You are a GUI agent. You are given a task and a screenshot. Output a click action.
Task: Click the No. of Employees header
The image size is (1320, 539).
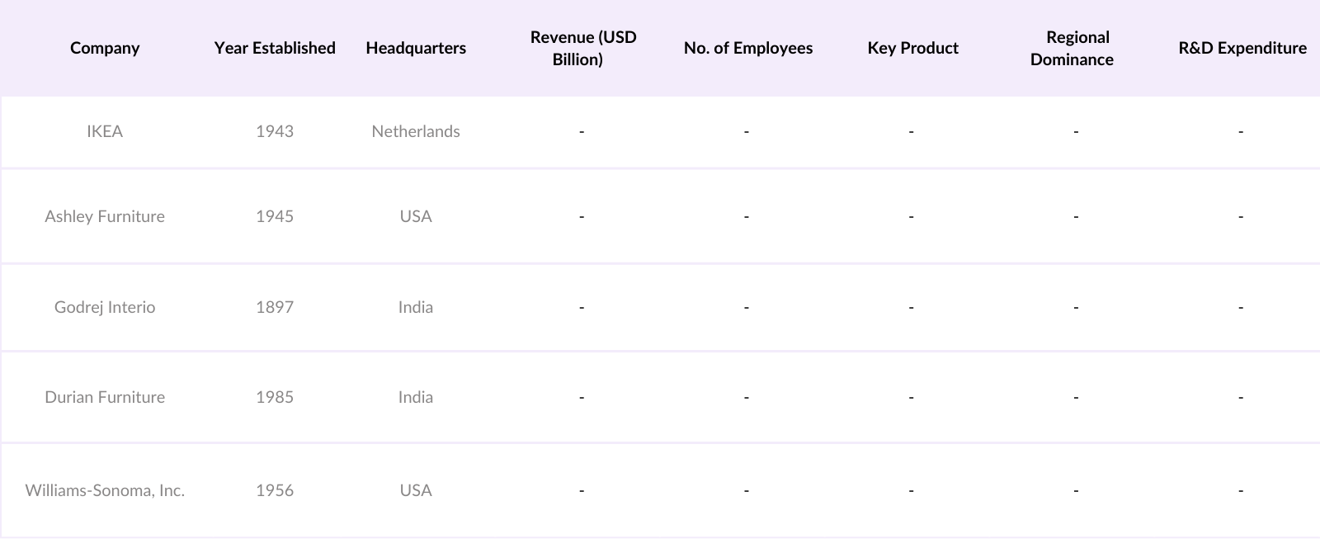(747, 48)
